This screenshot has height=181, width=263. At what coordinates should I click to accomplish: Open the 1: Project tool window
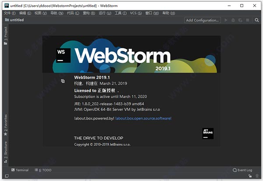6,36
